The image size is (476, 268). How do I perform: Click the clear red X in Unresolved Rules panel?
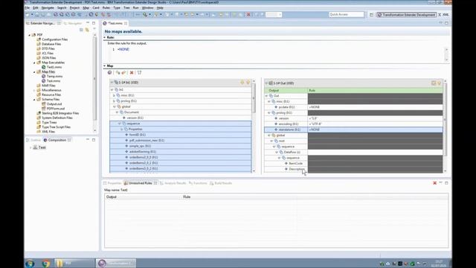pyautogui.click(x=434, y=183)
